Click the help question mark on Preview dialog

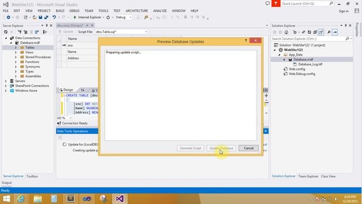[245, 41]
